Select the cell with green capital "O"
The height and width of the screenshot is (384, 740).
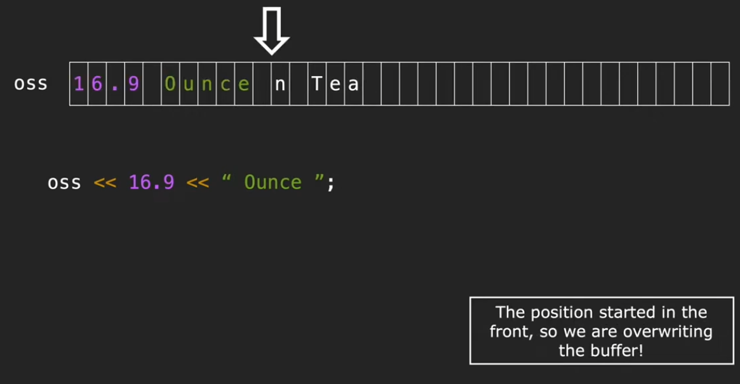click(x=170, y=84)
